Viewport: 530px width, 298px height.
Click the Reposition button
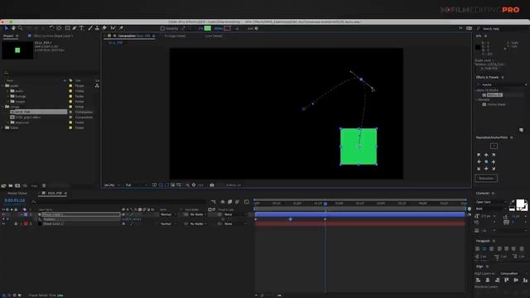486,179
